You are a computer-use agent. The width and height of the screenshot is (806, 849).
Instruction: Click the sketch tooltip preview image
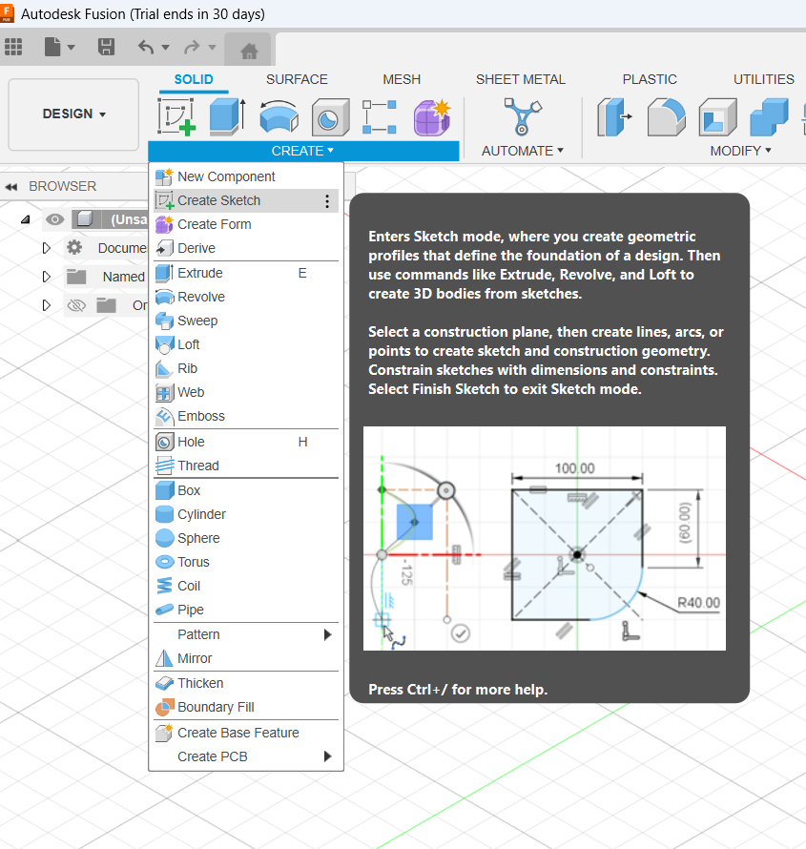(545, 538)
